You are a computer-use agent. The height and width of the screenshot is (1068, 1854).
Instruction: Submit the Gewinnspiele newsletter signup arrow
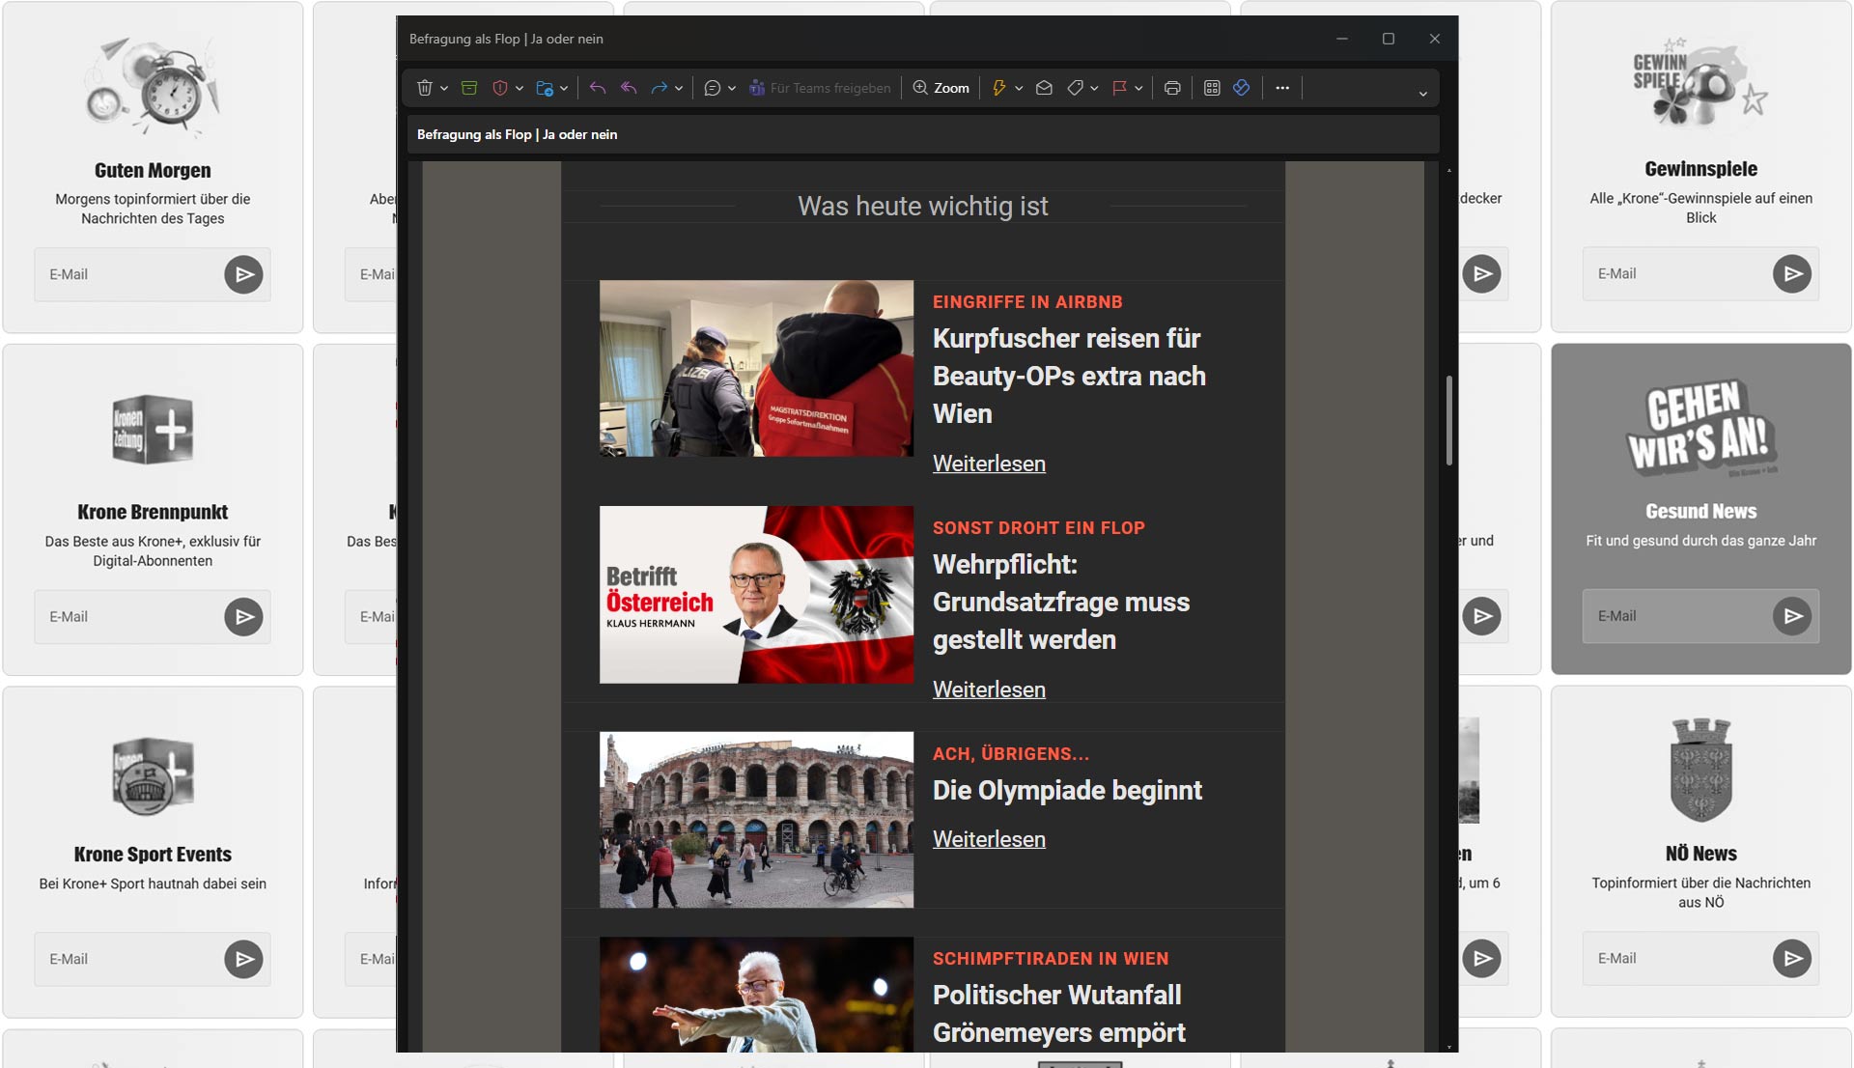(1791, 274)
